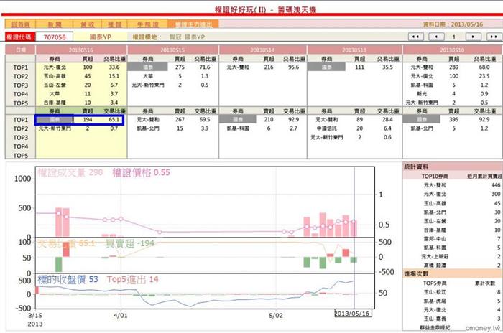Jump to last page with double-right arrow button

[494, 37]
